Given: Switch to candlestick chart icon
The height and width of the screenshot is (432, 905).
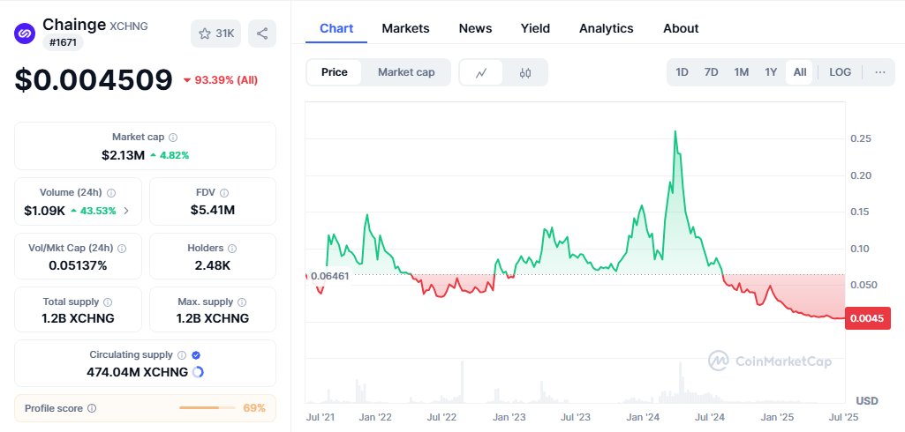Looking at the screenshot, I should pyautogui.click(x=525, y=72).
